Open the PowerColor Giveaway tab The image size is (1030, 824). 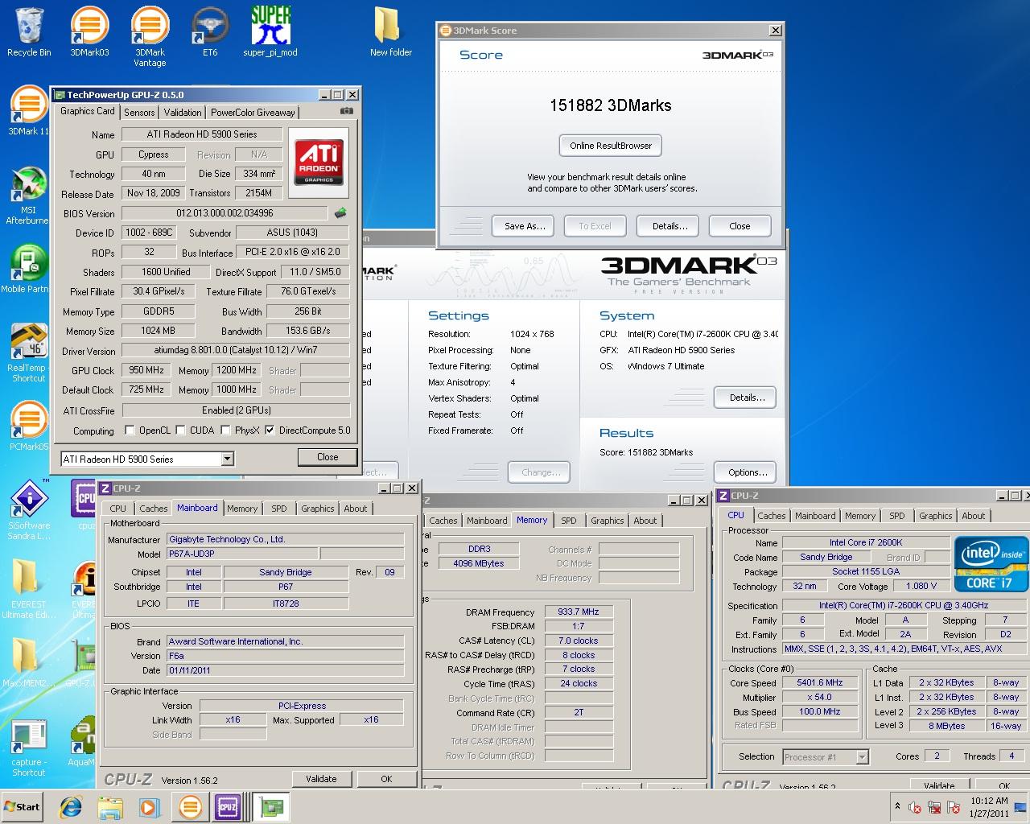253,113
